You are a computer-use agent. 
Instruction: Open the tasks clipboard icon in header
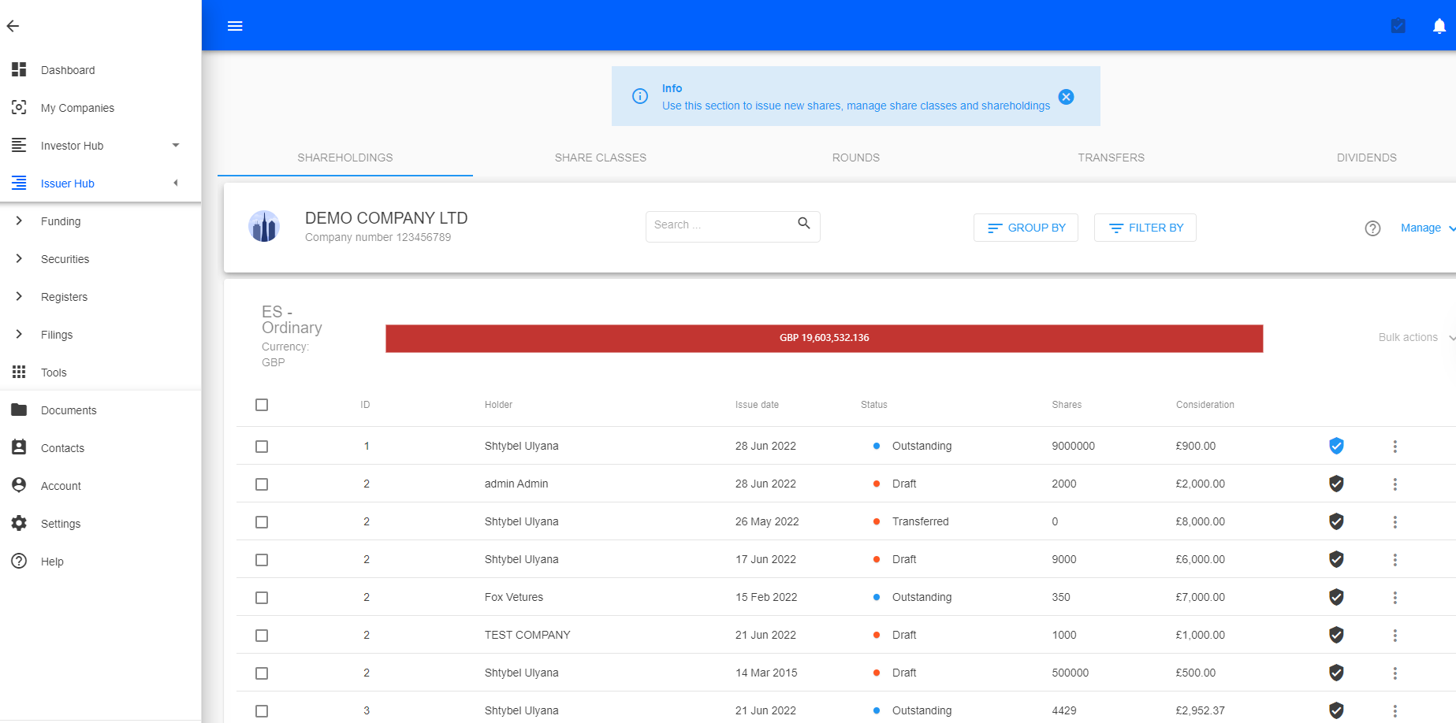[x=1398, y=26]
